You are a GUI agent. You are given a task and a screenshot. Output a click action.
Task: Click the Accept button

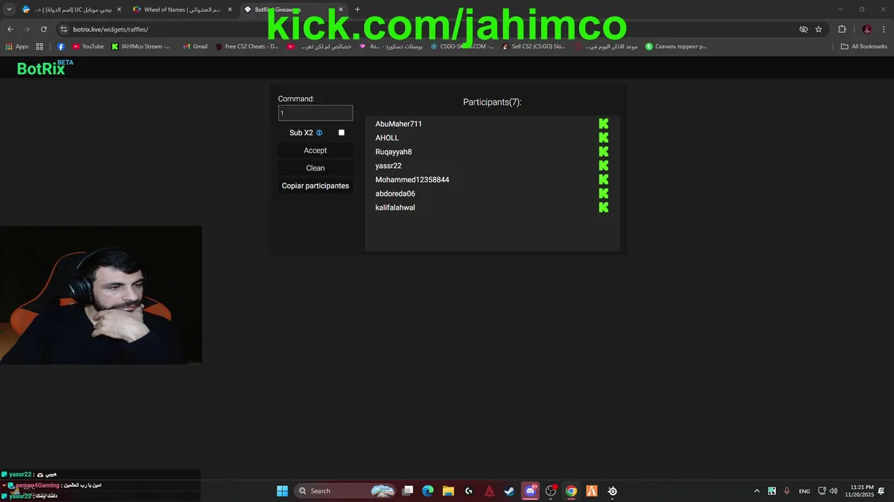(x=315, y=151)
